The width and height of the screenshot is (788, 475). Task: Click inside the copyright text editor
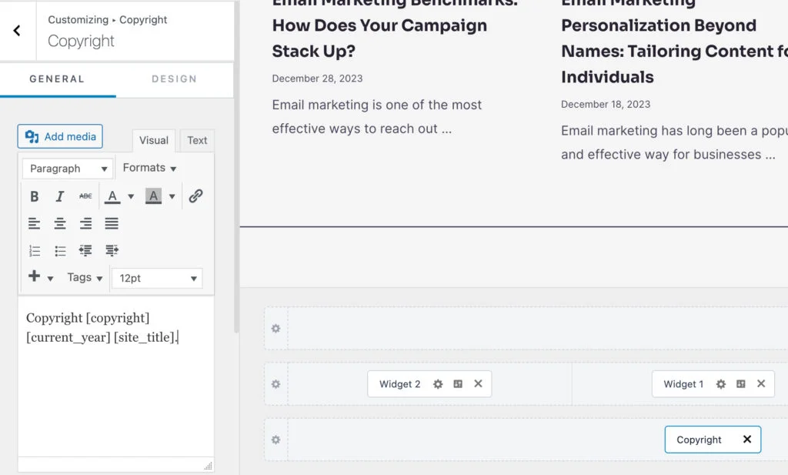(116, 376)
